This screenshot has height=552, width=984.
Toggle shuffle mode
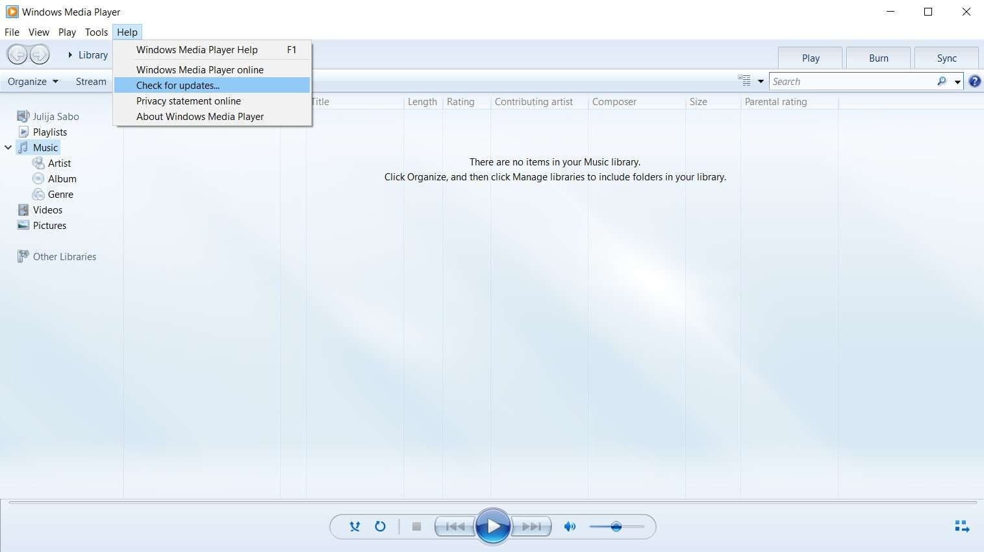(355, 527)
